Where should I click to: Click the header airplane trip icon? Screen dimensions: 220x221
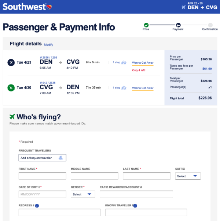click(x=183, y=7)
